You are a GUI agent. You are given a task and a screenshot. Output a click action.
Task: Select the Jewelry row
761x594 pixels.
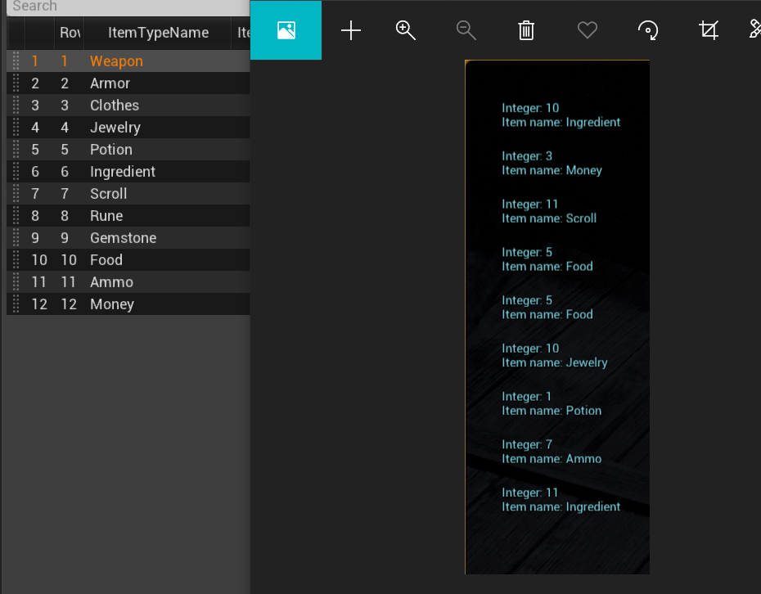tap(128, 127)
